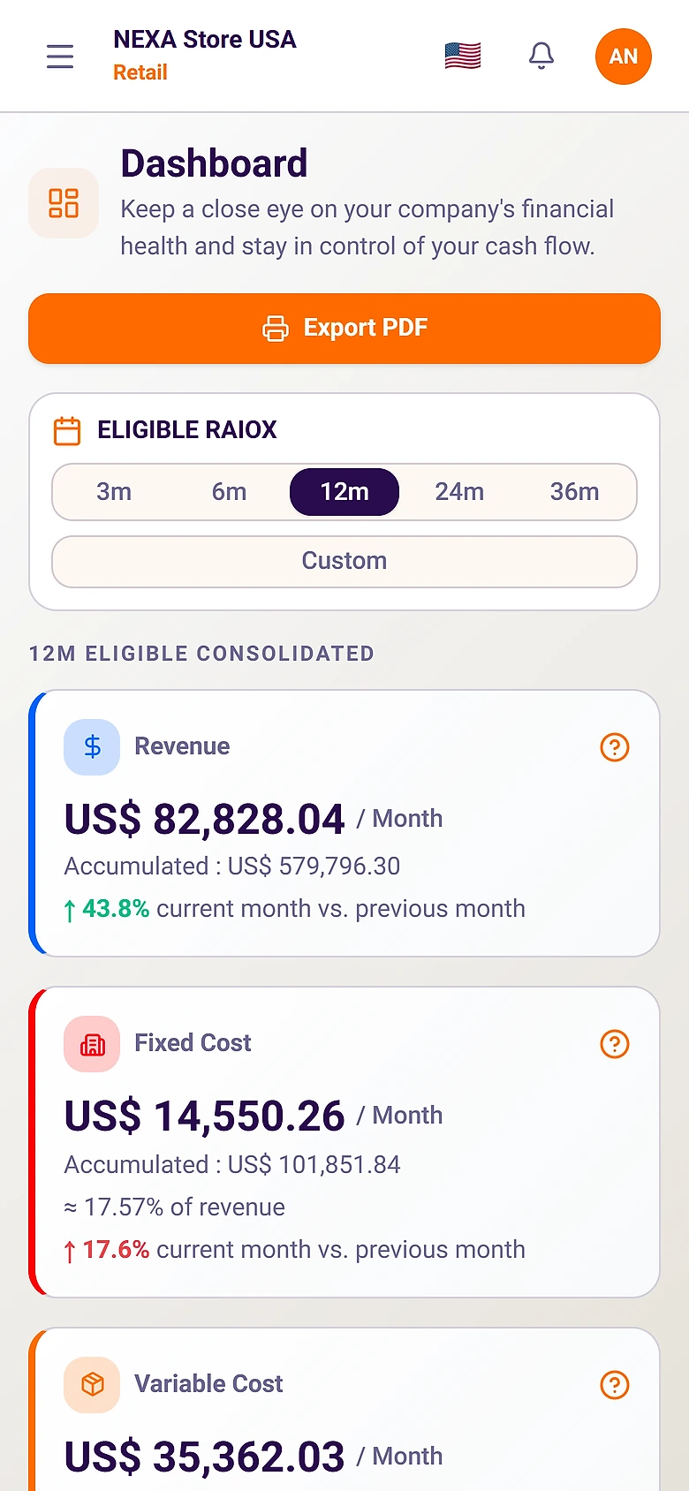Click the US$ 82,828.04 revenue value
This screenshot has height=1491, width=689.
[x=204, y=819]
